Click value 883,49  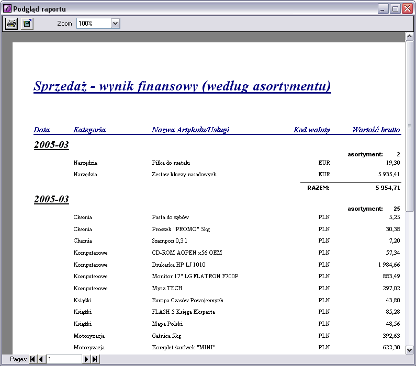pos(391,277)
